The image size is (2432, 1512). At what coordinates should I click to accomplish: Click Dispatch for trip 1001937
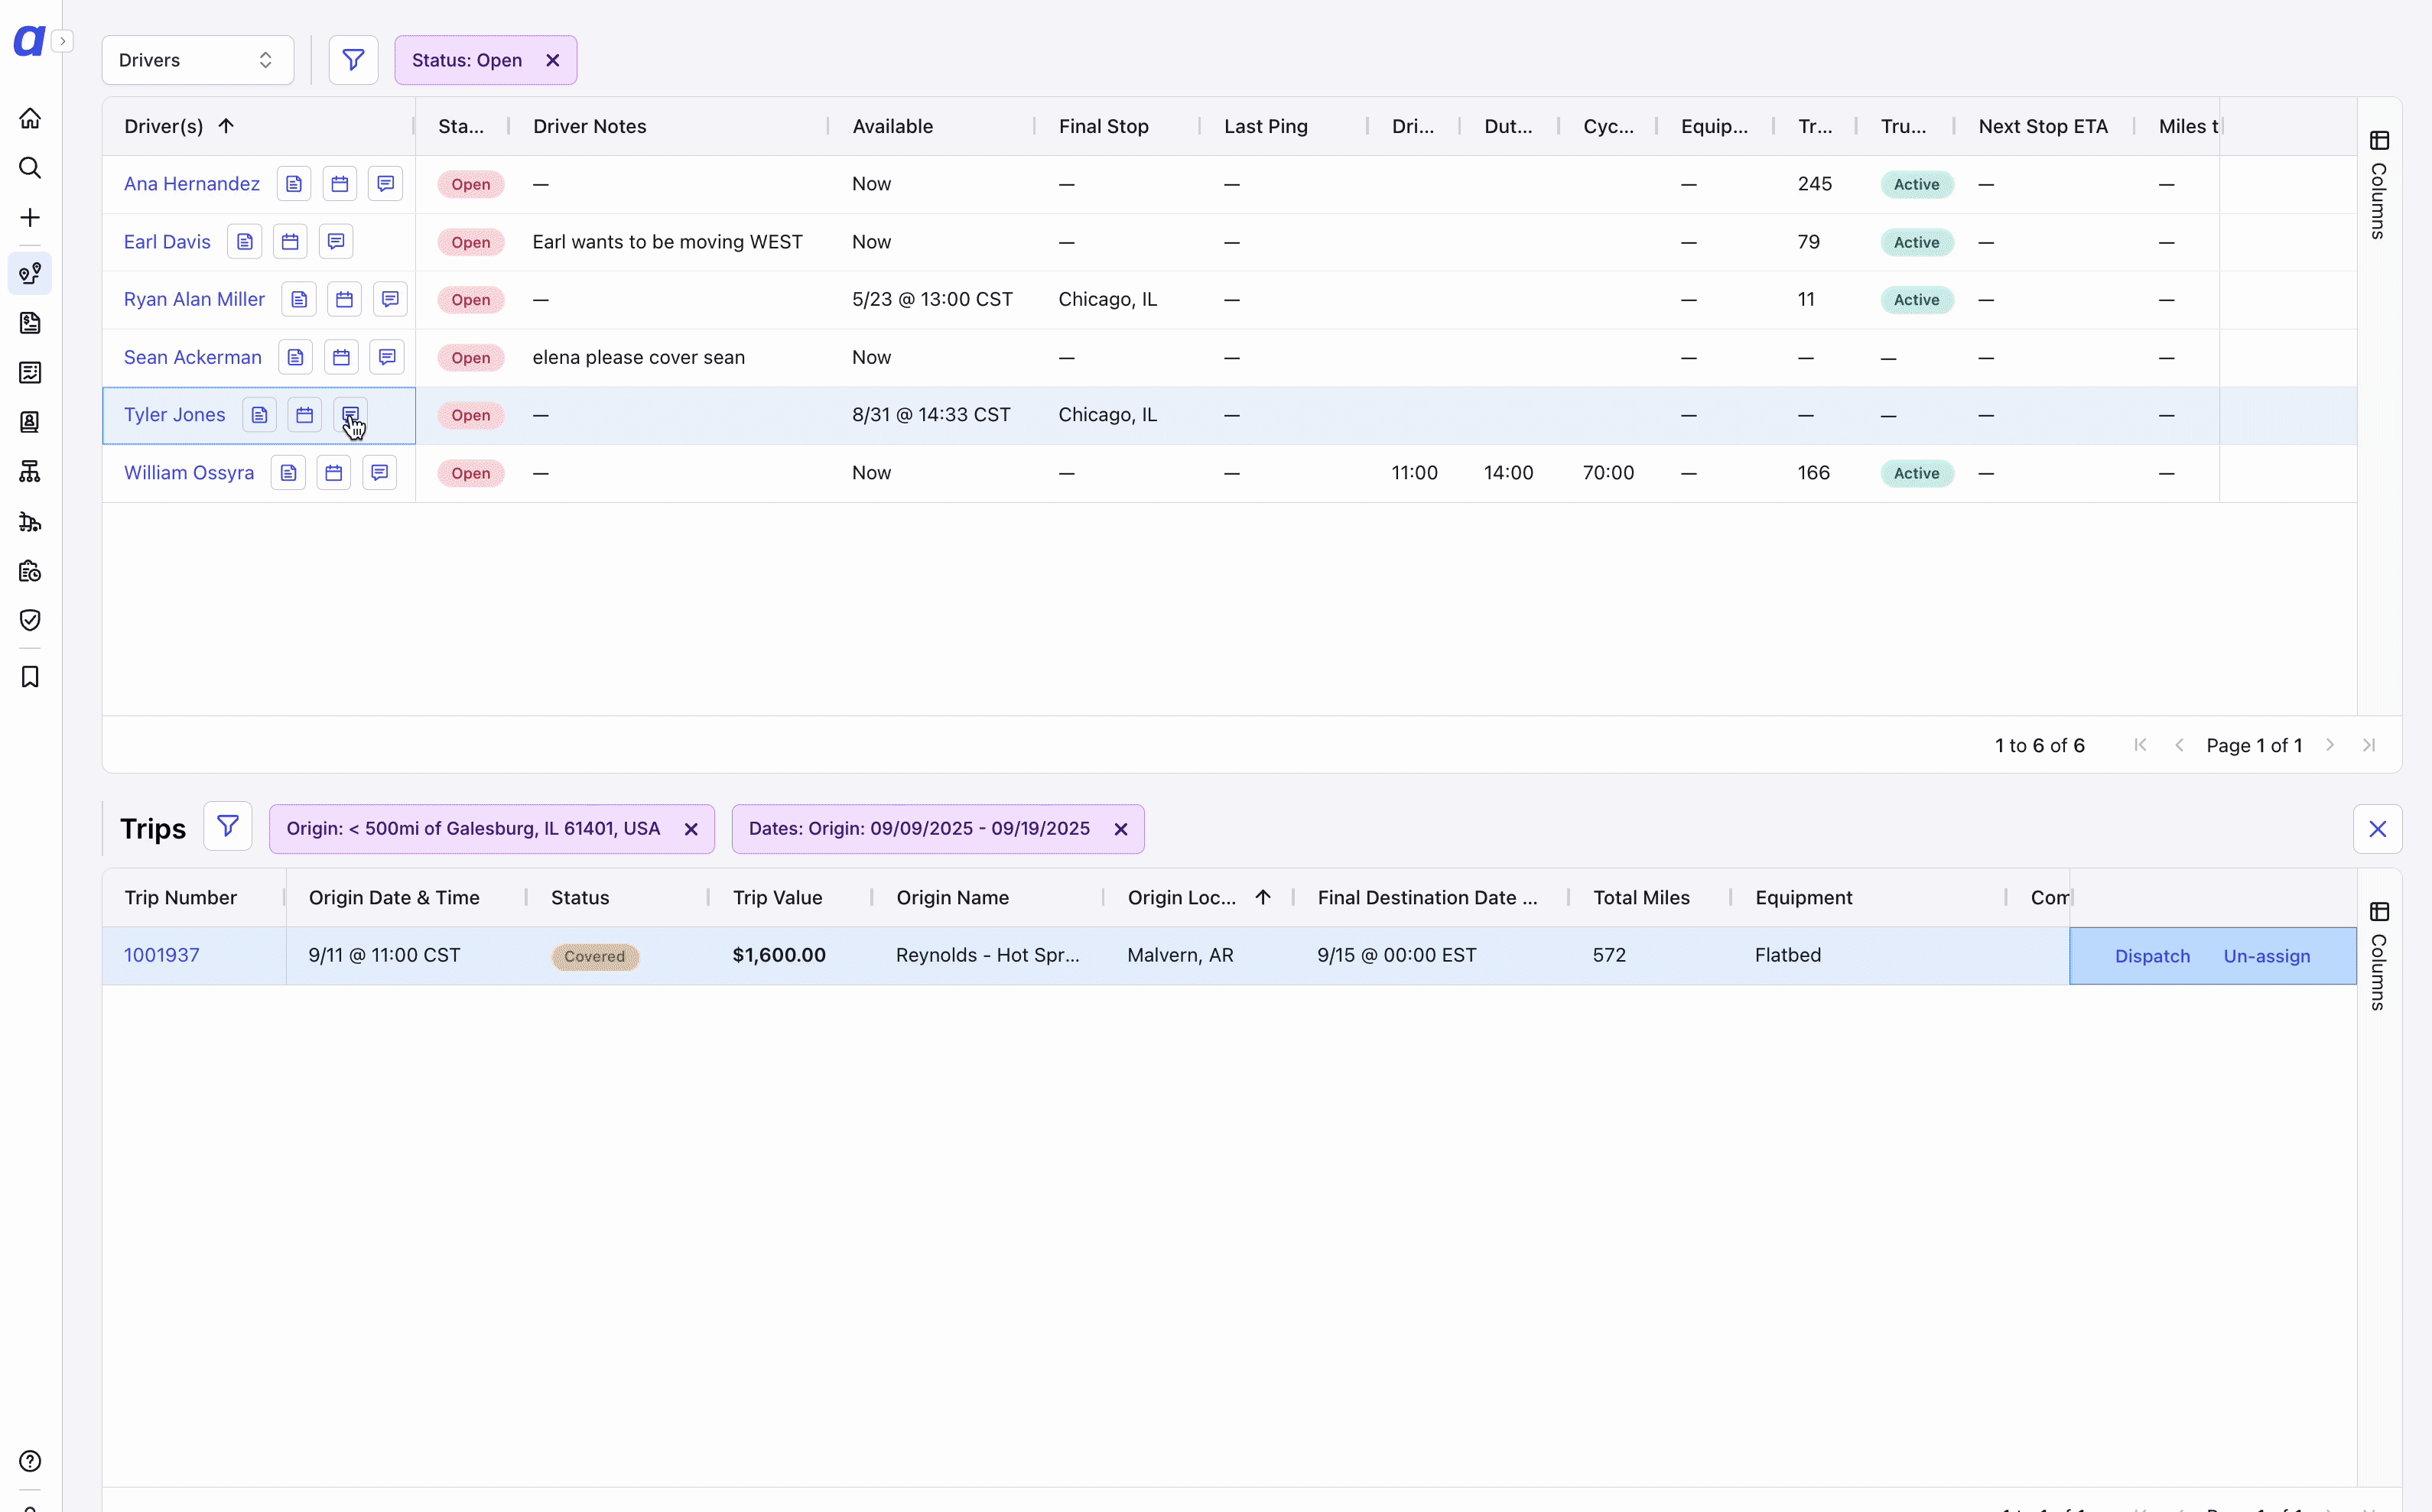[2152, 956]
